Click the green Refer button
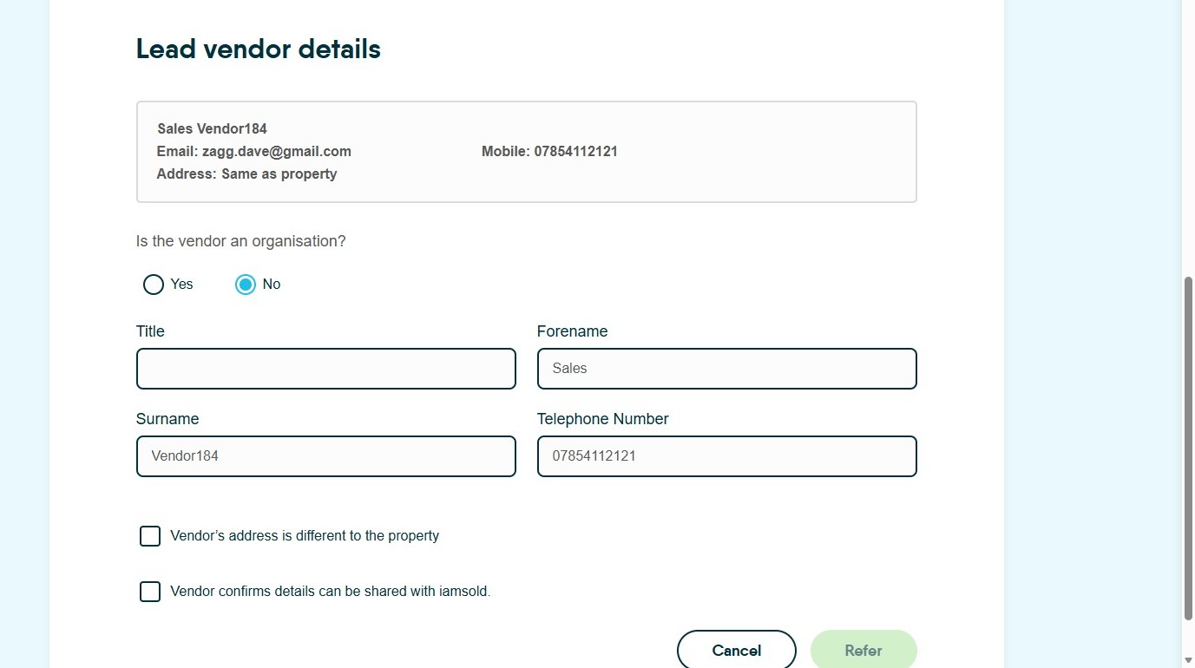This screenshot has height=668, width=1195. pyautogui.click(x=863, y=650)
